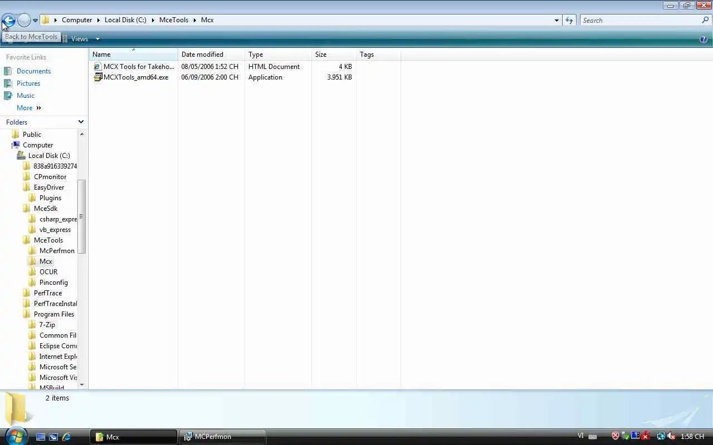Click the HTML document file icon
Screen dimensions: 713x445
tap(97, 67)
